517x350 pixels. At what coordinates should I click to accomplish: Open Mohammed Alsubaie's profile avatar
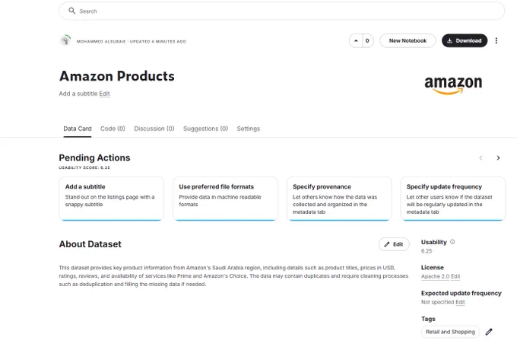click(x=65, y=40)
